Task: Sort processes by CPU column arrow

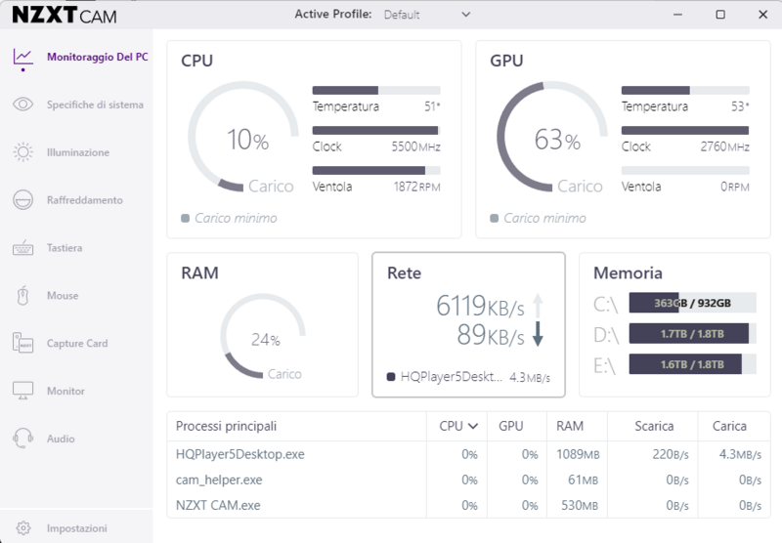Action: click(x=474, y=426)
